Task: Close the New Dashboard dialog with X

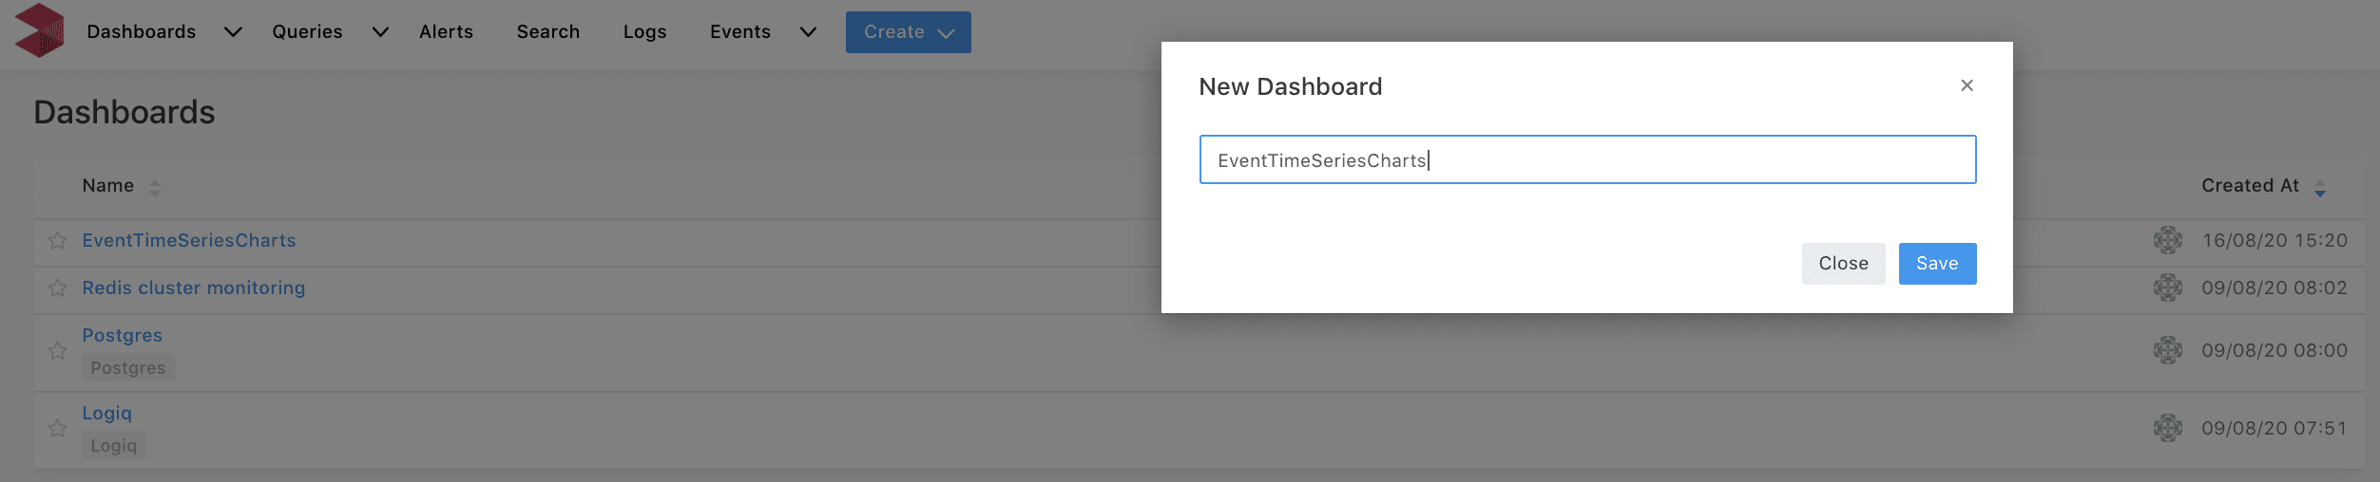Action: click(1967, 85)
